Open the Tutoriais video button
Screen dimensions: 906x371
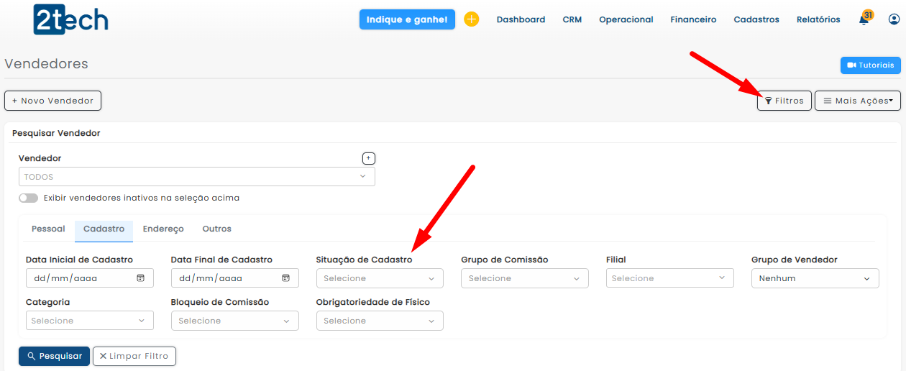tap(870, 65)
